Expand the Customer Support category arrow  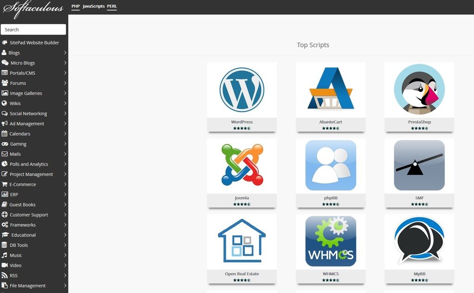[x=65, y=215]
